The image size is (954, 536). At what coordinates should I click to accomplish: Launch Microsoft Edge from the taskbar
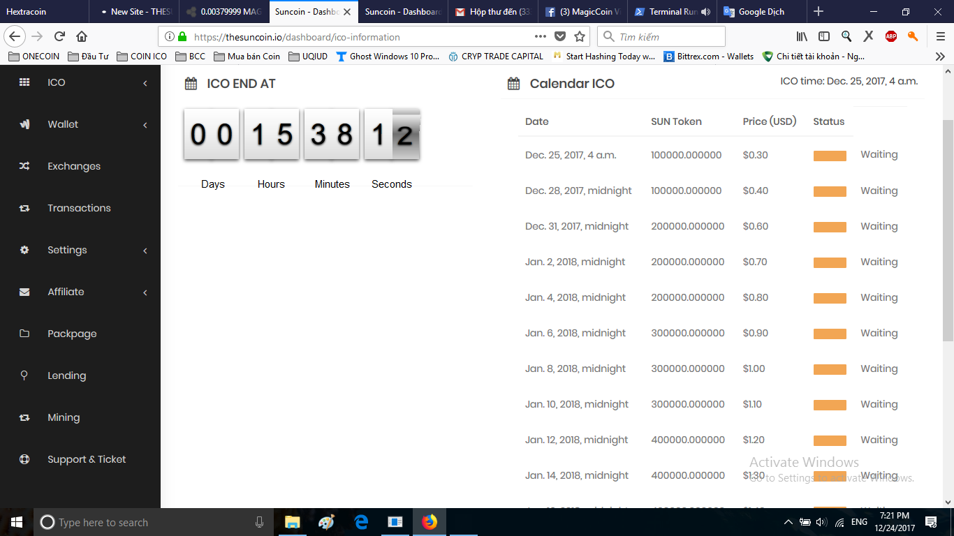pyautogui.click(x=361, y=522)
